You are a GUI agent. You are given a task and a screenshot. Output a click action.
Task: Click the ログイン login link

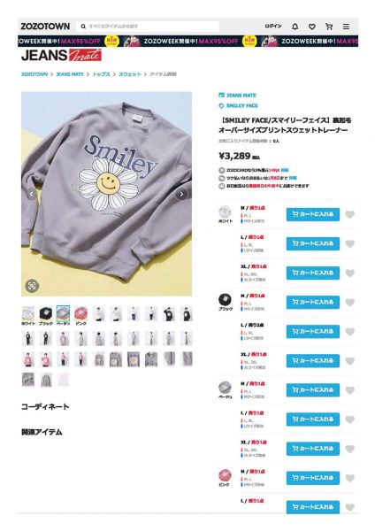(x=272, y=26)
